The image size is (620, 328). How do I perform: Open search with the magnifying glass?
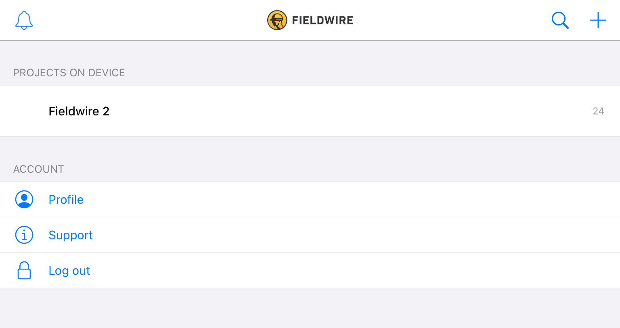560,20
